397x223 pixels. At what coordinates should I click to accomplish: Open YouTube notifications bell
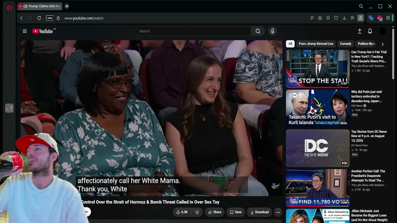(370, 31)
